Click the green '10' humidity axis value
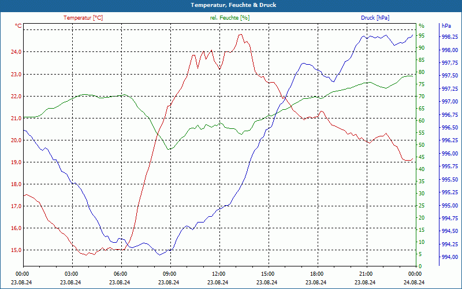 pyautogui.click(x=422, y=242)
